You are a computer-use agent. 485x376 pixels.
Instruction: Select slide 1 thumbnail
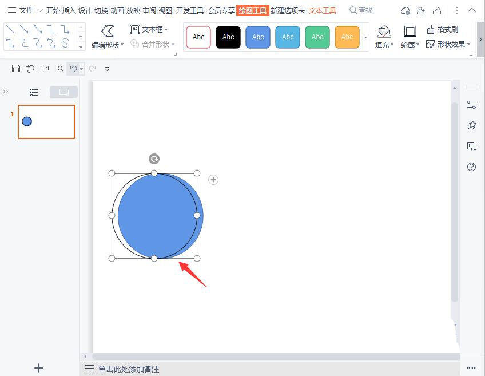coord(46,121)
